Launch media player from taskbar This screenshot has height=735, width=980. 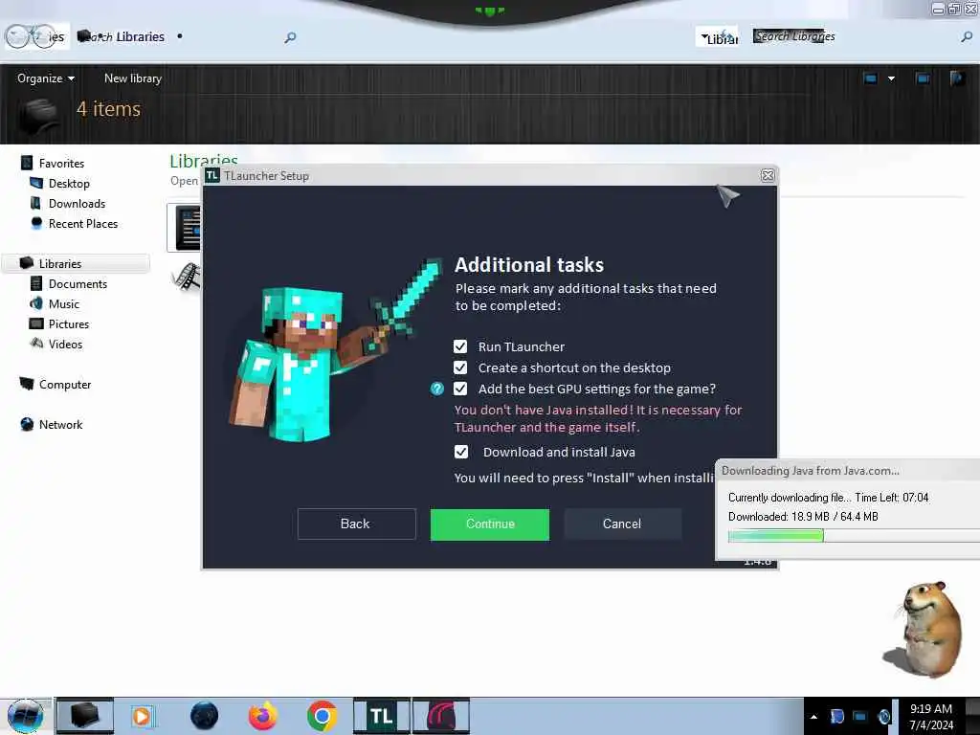point(142,716)
